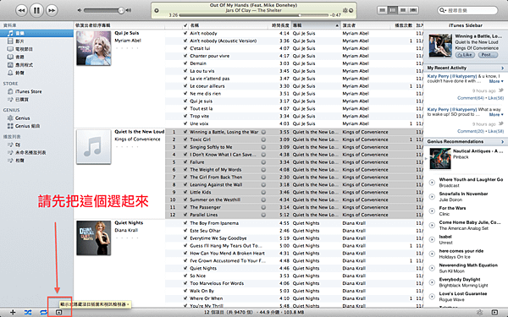Uncheck the song Ain't nobody
The height and width of the screenshot is (317, 508).
point(185,33)
